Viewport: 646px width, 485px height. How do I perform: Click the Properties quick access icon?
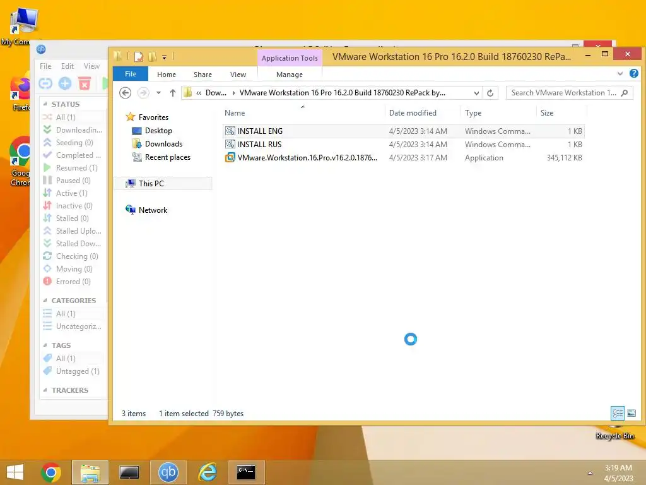[x=139, y=57]
